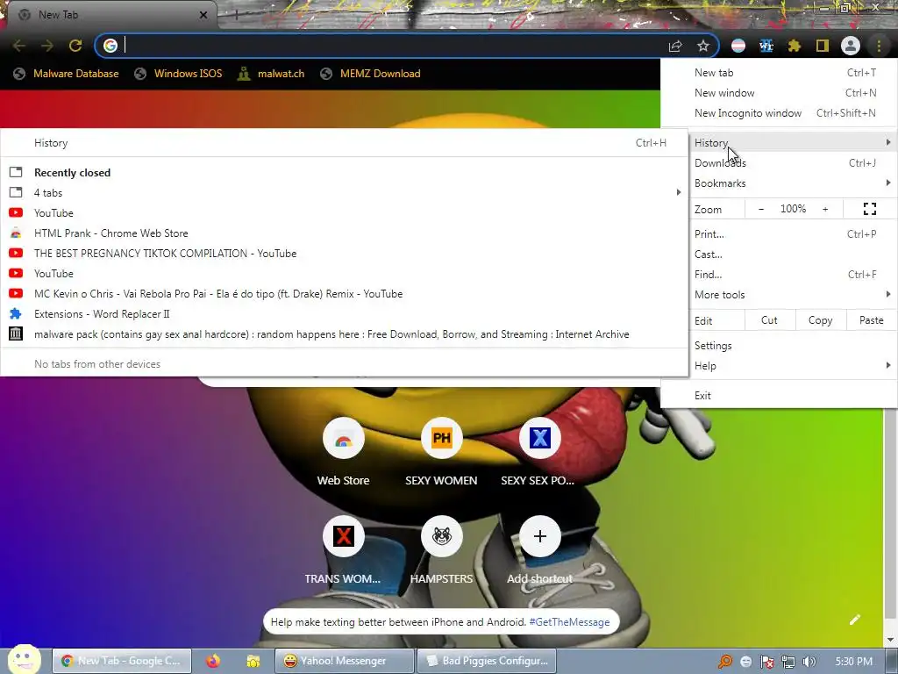Reopen MC Kevin o Chris YouTube entry
This screenshot has width=898, height=674.
click(x=344, y=294)
